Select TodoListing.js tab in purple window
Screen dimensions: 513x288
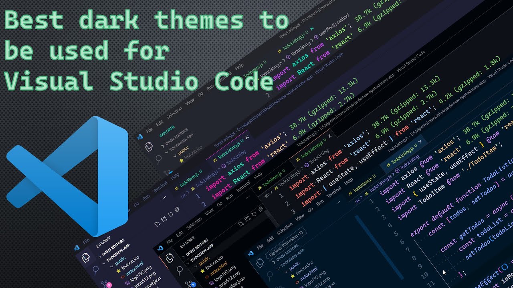click(x=228, y=150)
